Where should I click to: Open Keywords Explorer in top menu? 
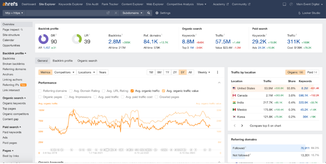click(x=71, y=4)
